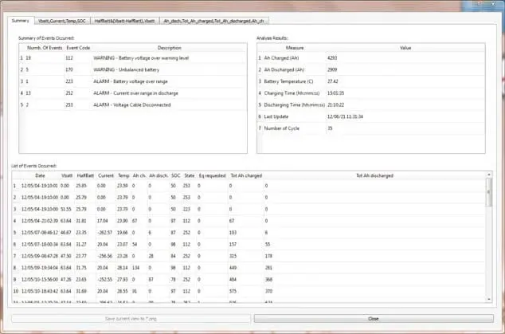Screen dimensions: 505x334
Task: Click the Event Code column header
Action: tap(78, 48)
